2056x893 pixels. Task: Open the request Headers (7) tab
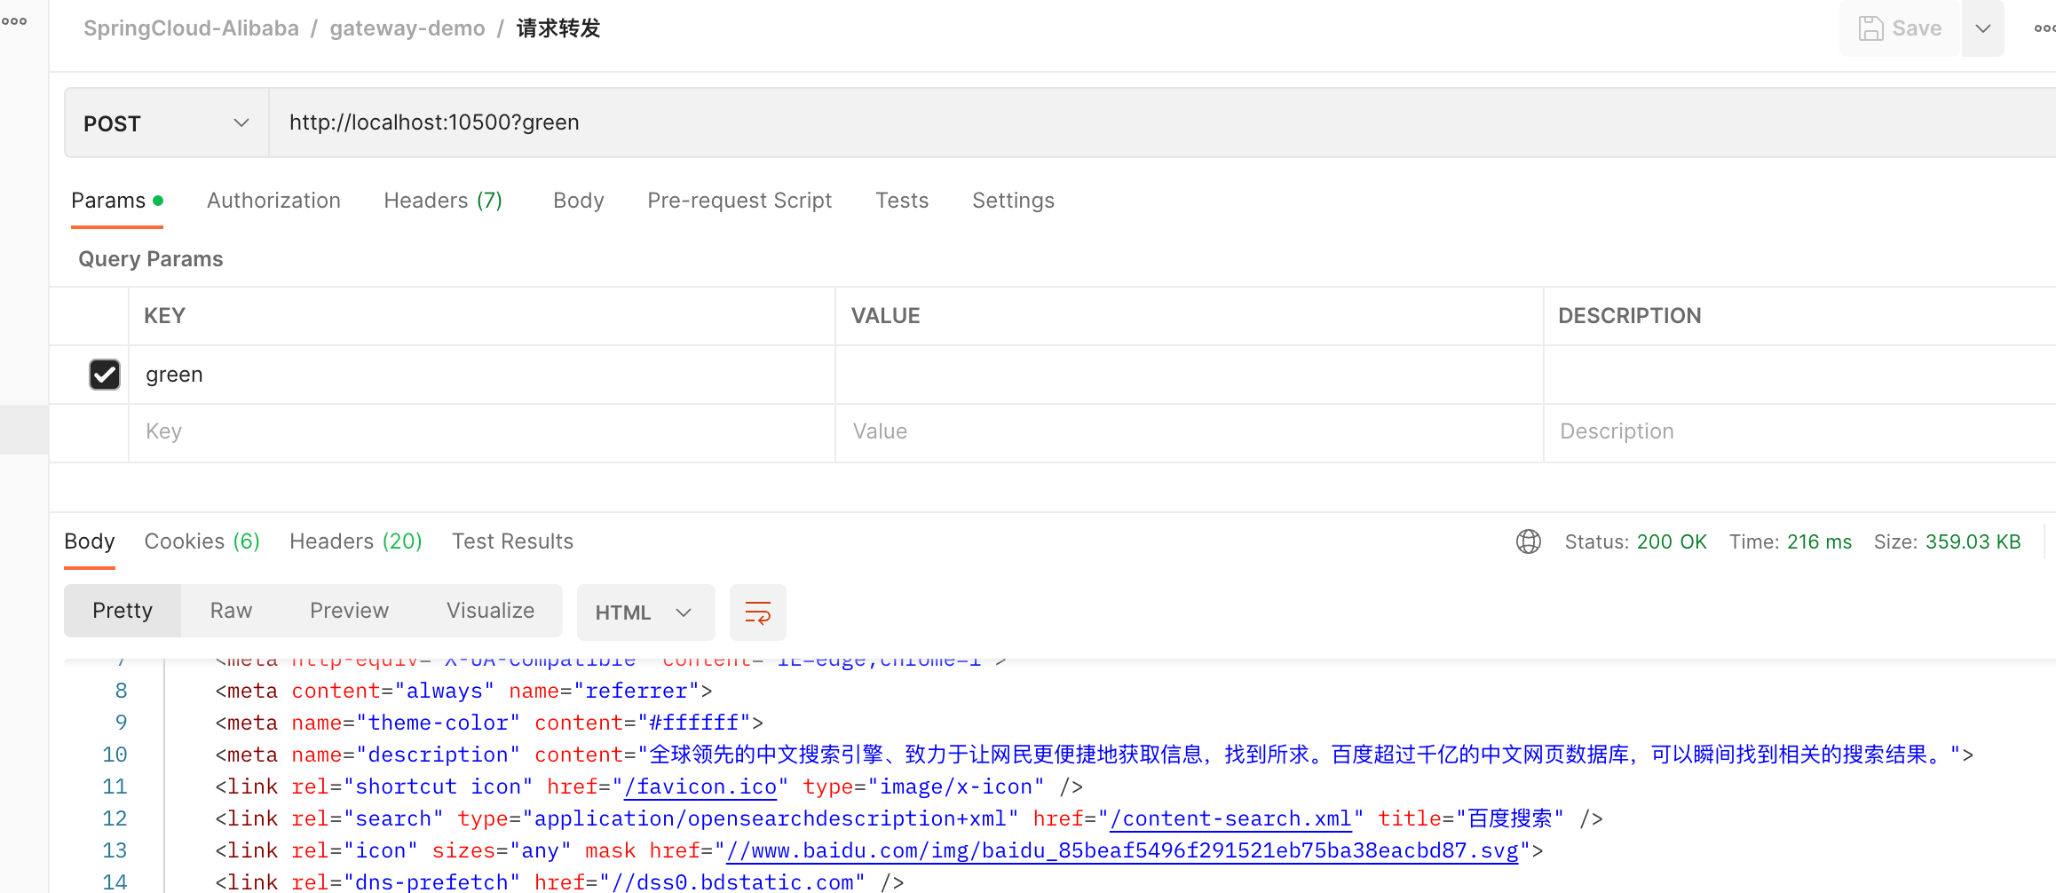coord(442,201)
